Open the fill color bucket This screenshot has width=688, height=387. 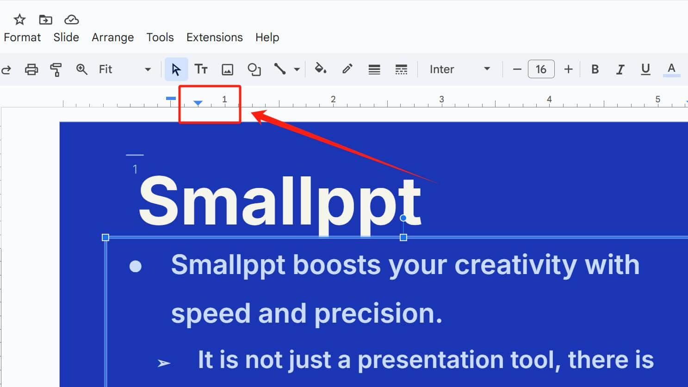(x=320, y=69)
